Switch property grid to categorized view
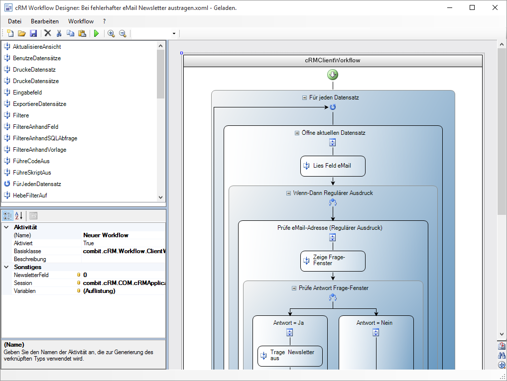 pyautogui.click(x=7, y=216)
